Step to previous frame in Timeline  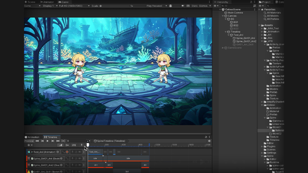pyautogui.click(x=42, y=141)
